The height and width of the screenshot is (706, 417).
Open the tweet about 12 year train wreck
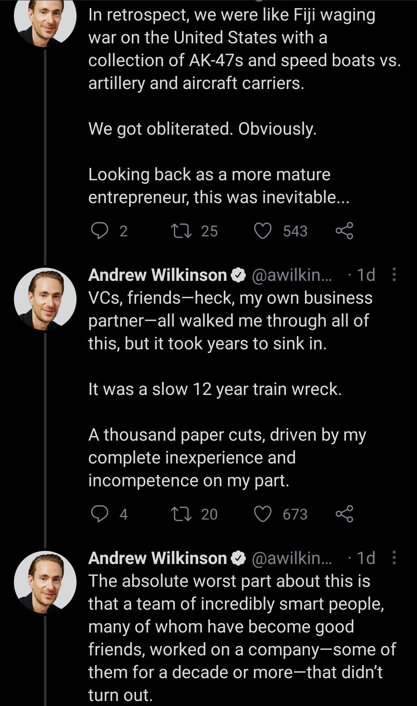(215, 389)
